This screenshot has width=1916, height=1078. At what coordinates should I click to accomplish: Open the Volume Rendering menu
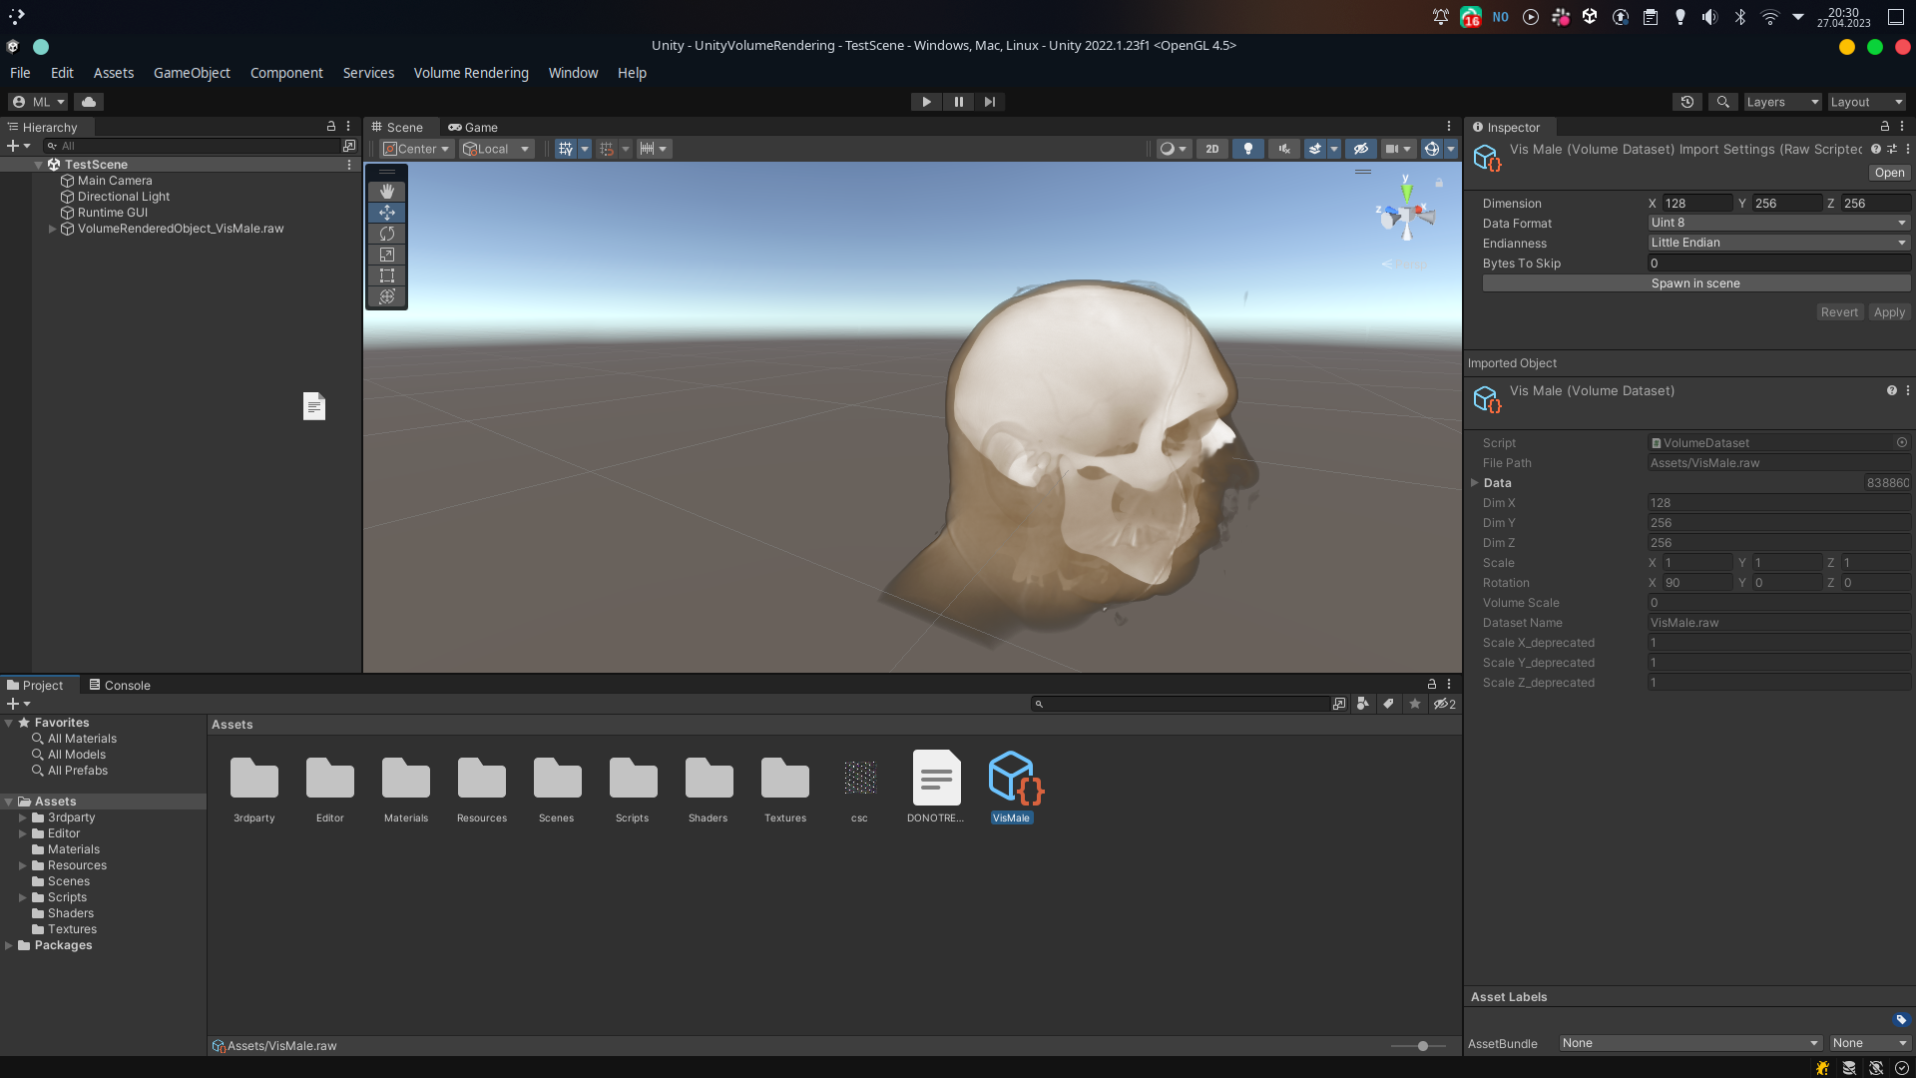tap(471, 73)
